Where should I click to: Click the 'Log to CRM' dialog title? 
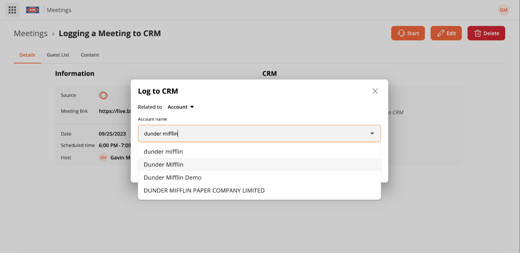pyautogui.click(x=158, y=91)
